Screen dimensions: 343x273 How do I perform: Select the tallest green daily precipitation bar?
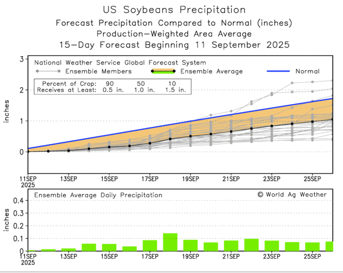[170, 242]
